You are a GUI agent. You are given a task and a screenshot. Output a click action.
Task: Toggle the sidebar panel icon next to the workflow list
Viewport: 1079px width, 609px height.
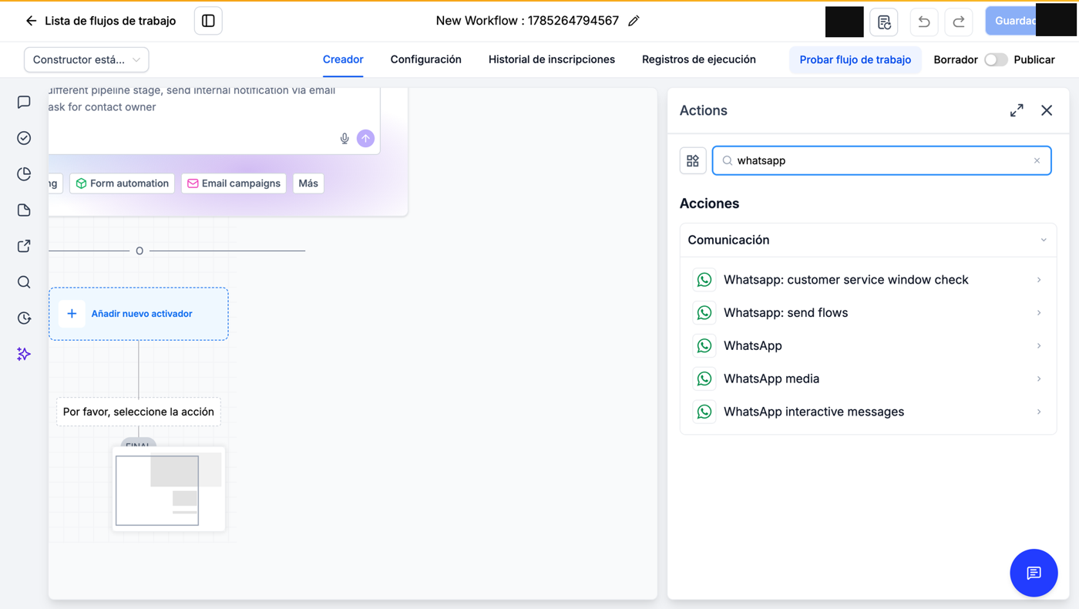click(x=208, y=21)
